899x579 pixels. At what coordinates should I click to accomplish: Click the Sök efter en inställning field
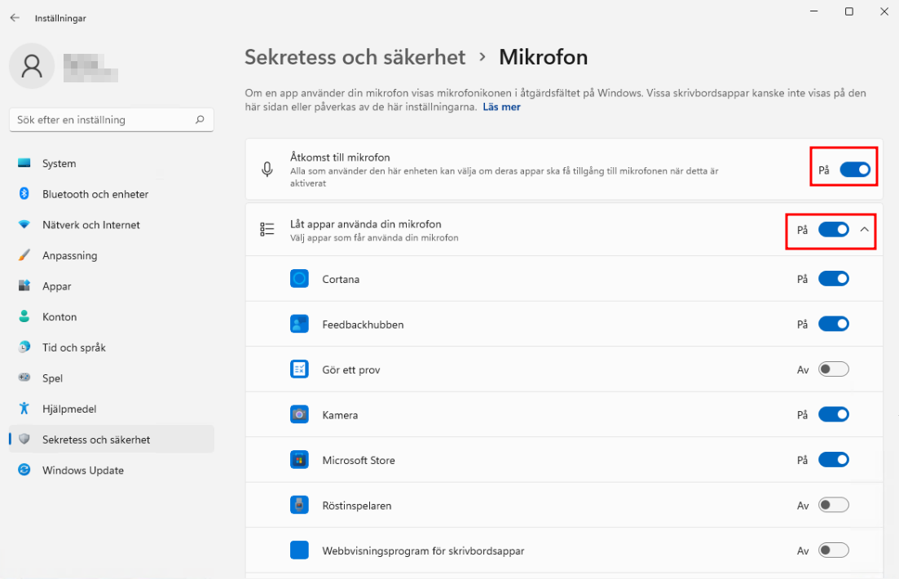coord(112,119)
